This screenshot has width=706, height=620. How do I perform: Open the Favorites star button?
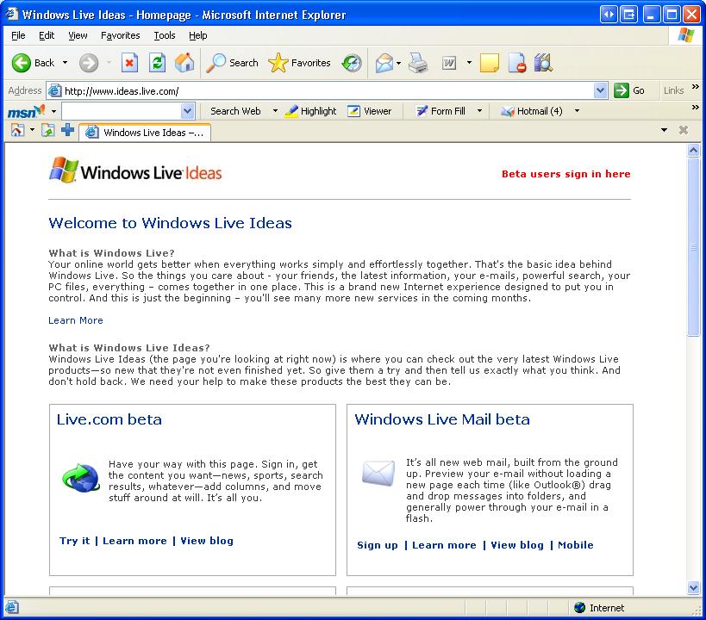point(299,63)
